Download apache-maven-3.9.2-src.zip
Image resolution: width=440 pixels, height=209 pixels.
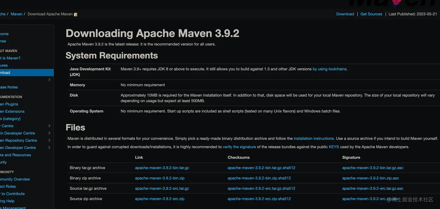(160, 199)
